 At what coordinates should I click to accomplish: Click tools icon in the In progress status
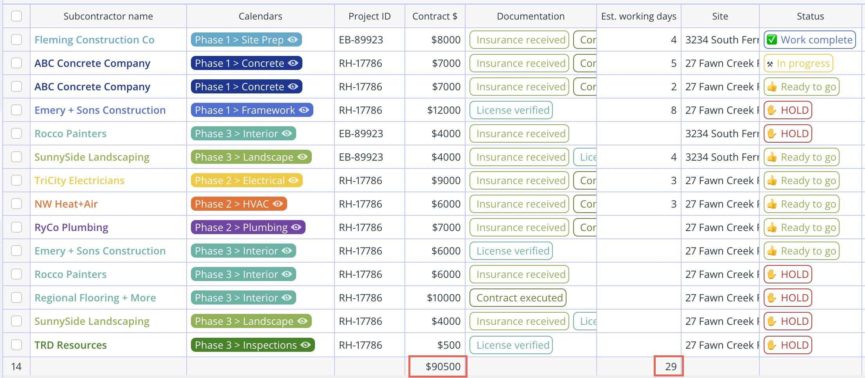click(x=770, y=64)
